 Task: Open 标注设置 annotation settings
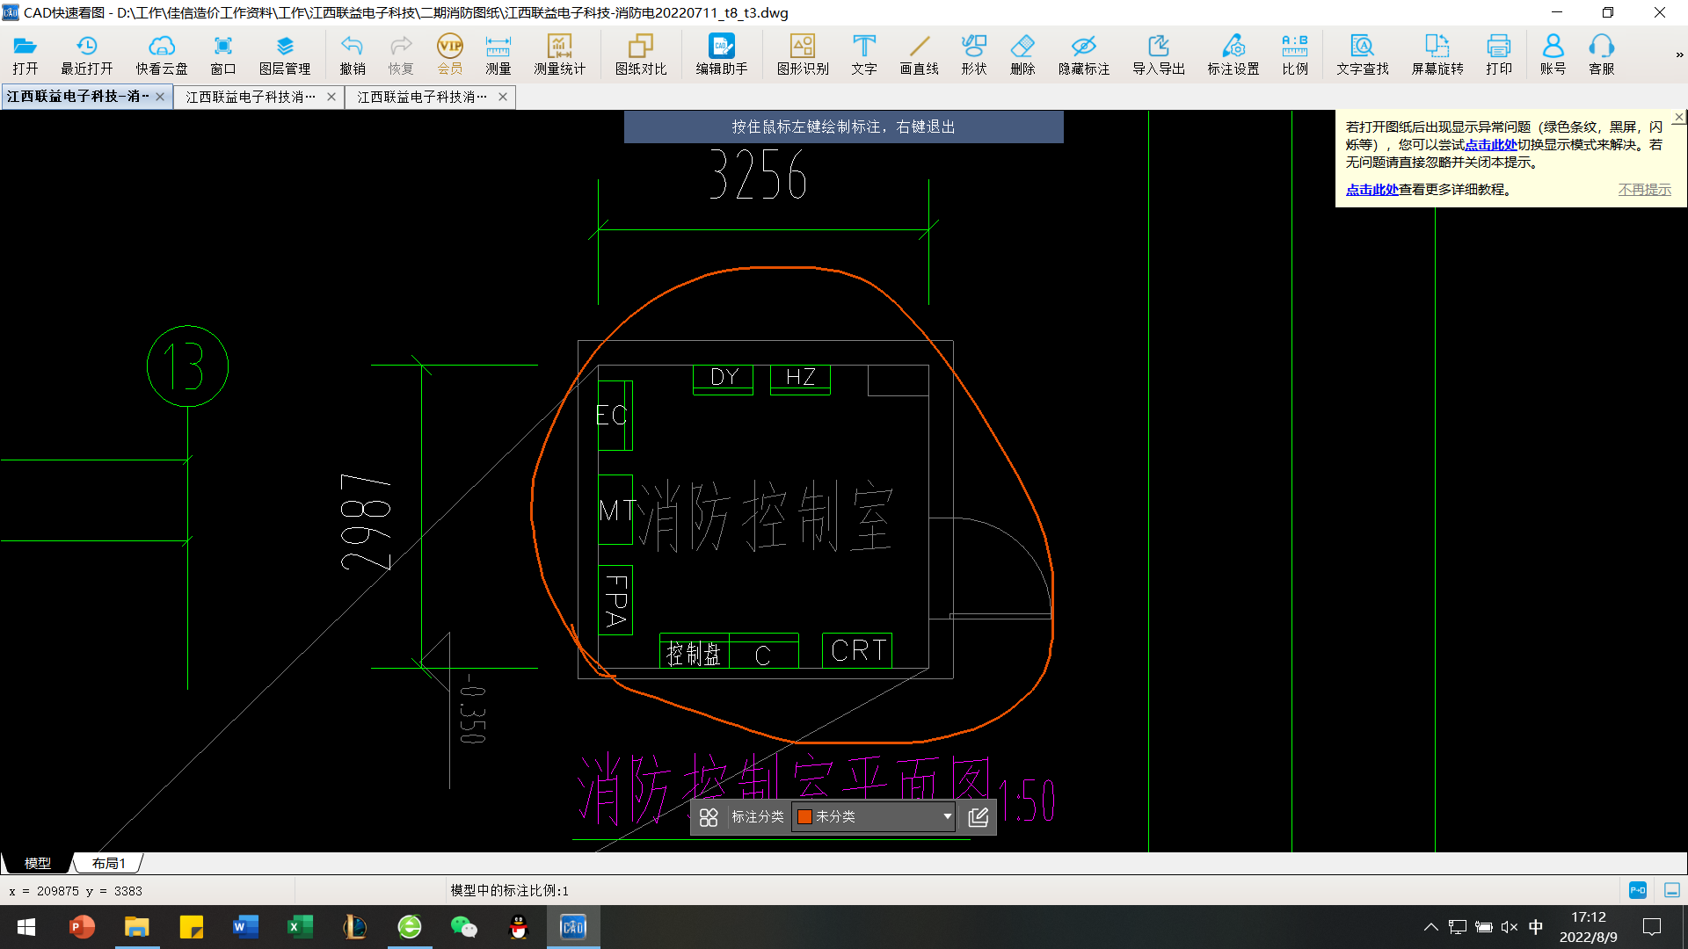(1233, 54)
